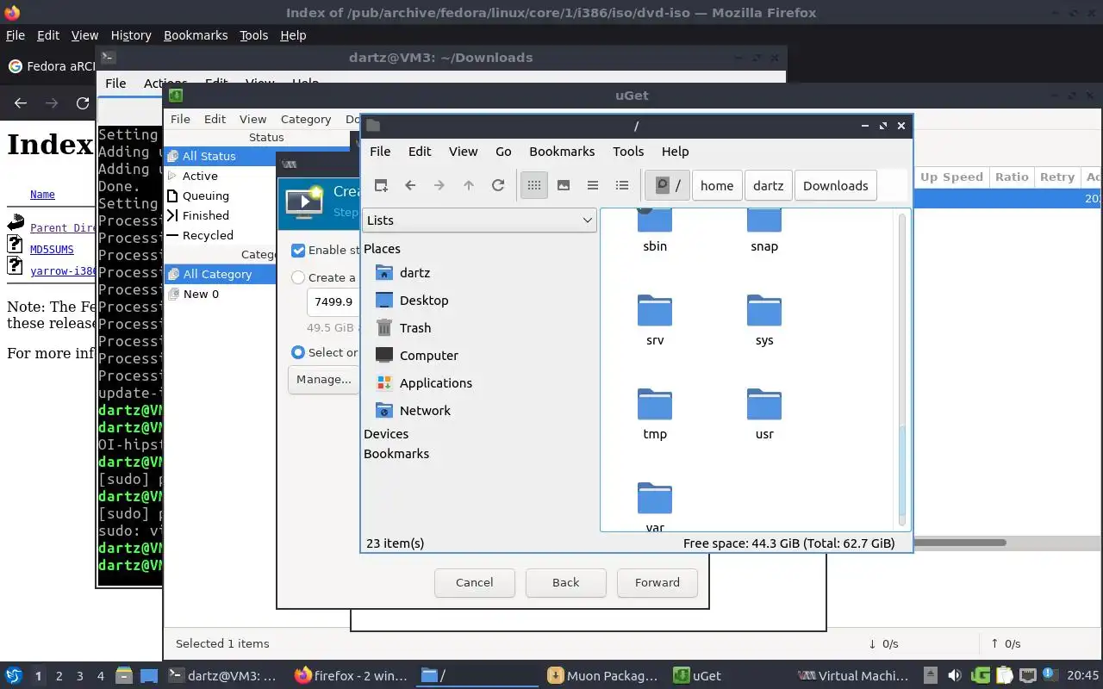Reload the file manager folder view
The width and height of the screenshot is (1103, 689).
497,185
